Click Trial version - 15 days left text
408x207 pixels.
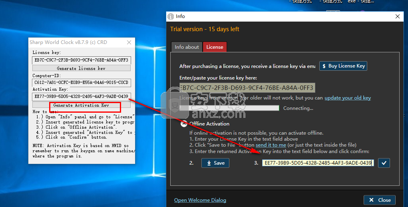[x=205, y=29]
